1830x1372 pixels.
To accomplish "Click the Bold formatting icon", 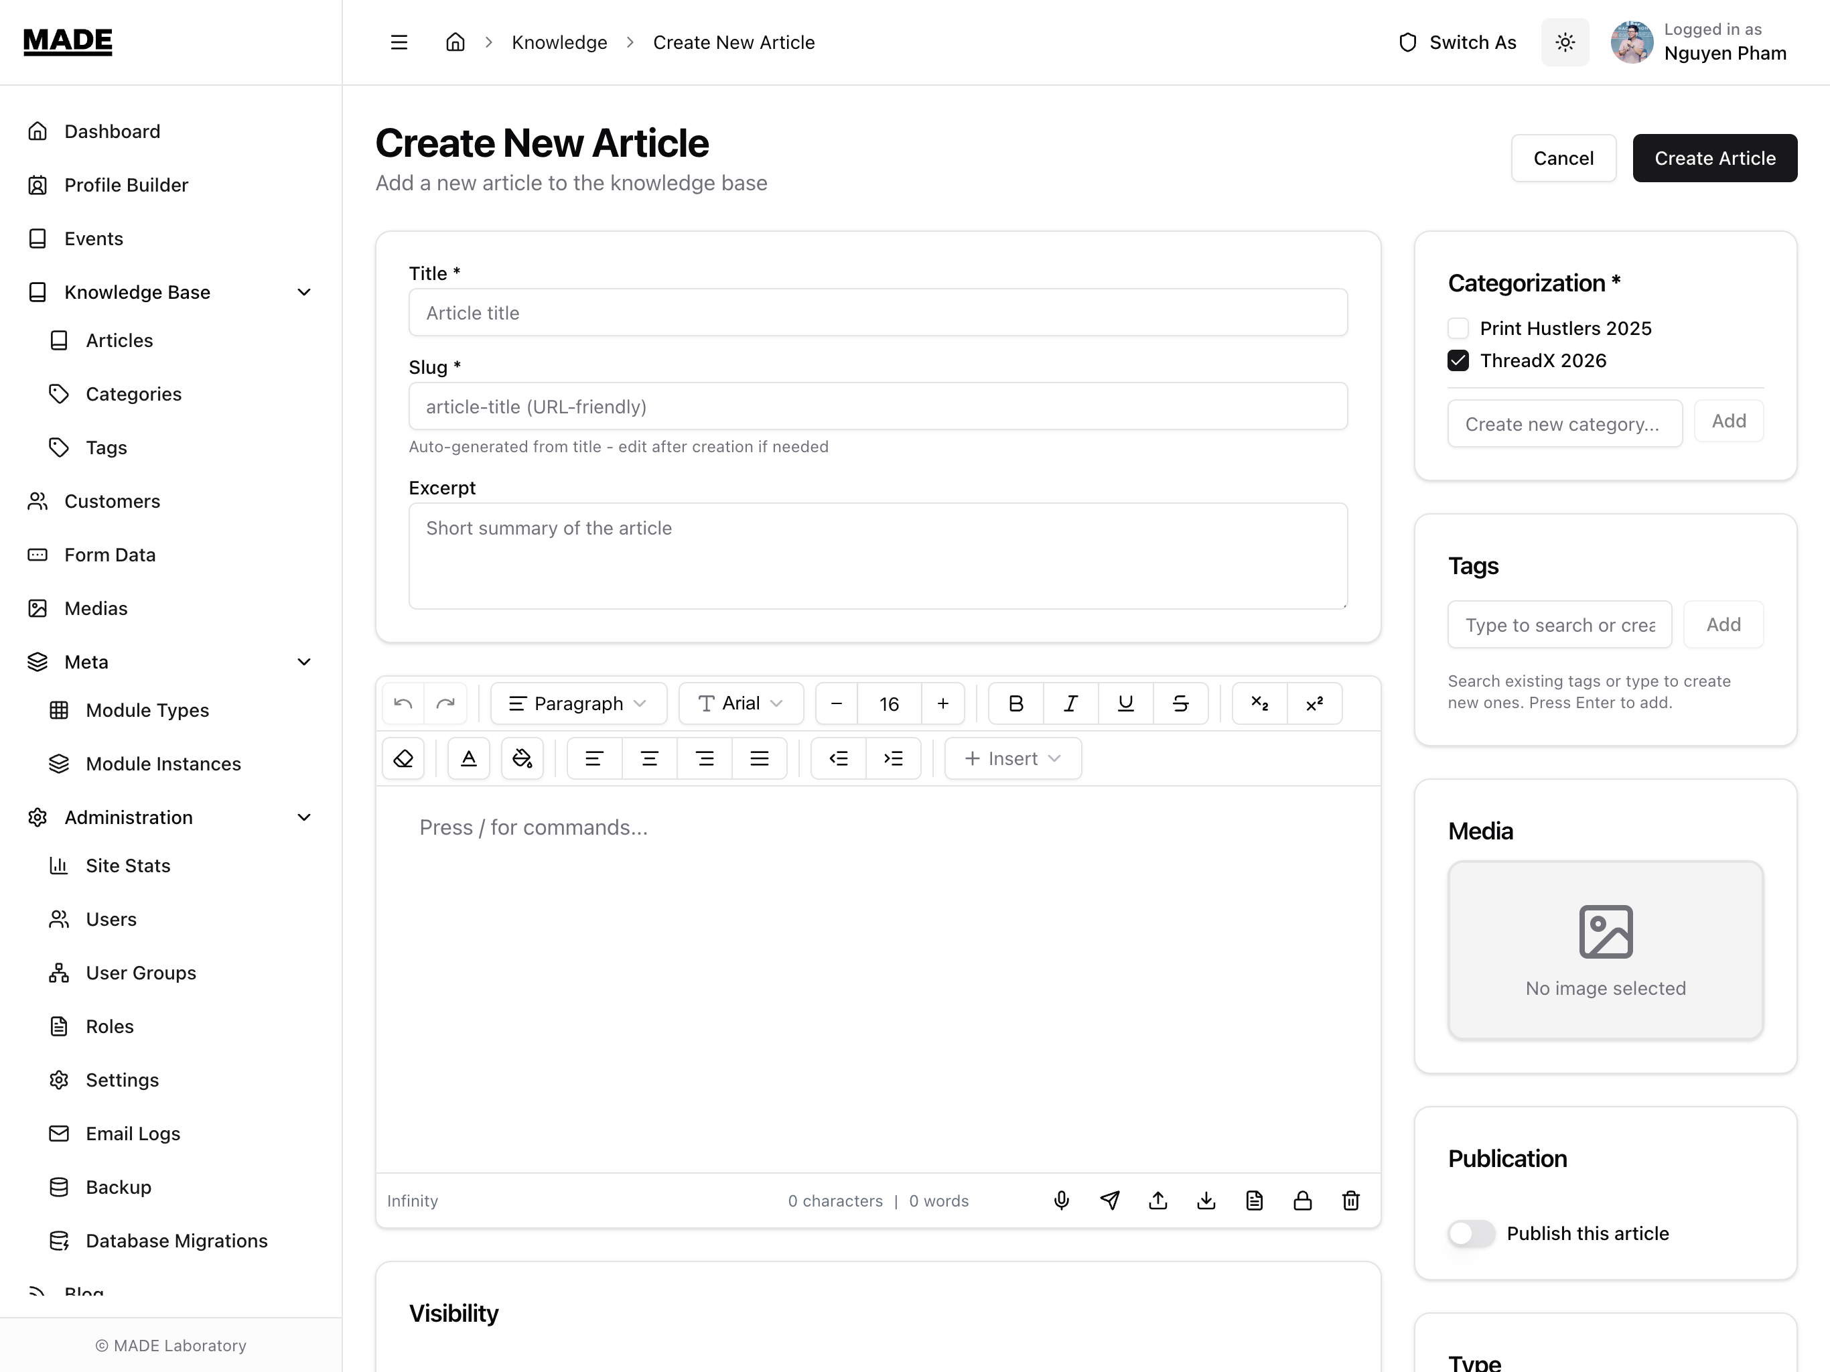I will 1016,703.
